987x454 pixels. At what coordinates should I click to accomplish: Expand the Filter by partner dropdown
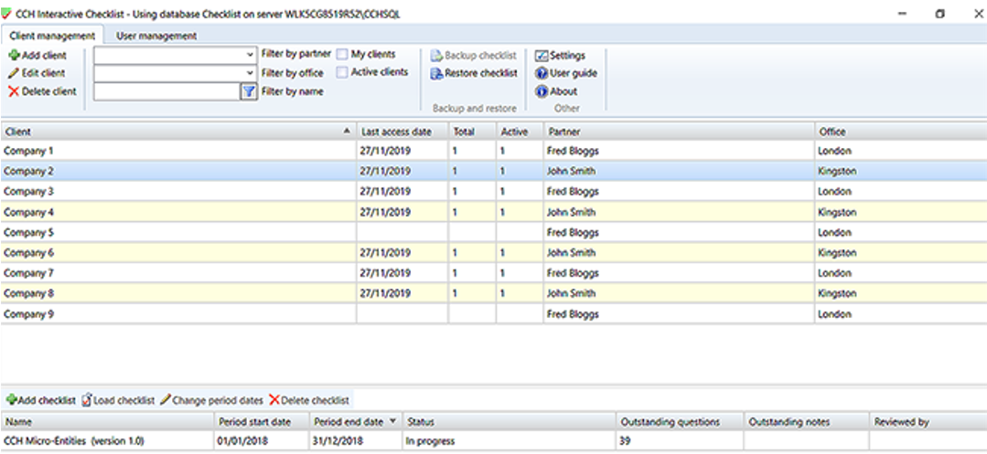coord(250,56)
